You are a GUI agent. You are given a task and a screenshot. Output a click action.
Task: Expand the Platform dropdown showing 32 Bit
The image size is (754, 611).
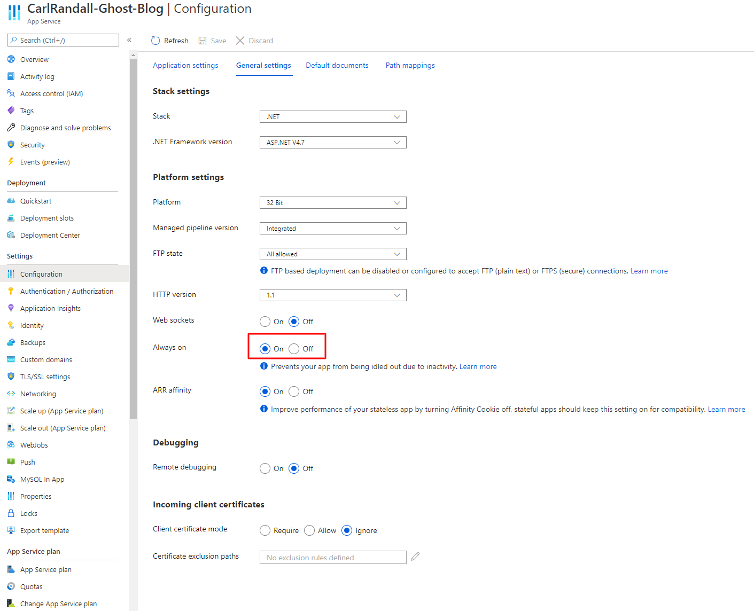333,202
